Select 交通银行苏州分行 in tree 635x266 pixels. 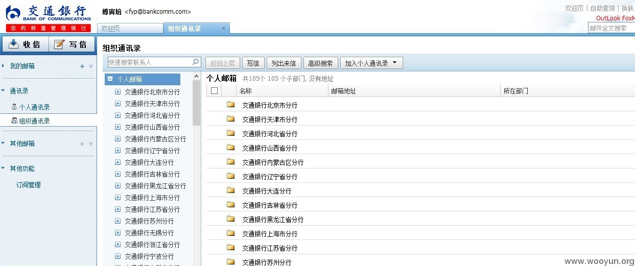tap(149, 221)
